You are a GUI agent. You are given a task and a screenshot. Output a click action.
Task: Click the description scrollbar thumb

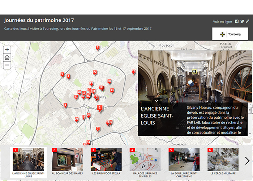pos(250,110)
